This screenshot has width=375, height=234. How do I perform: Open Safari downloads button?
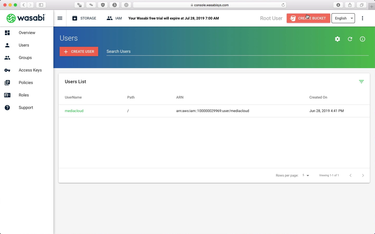(x=338, y=5)
